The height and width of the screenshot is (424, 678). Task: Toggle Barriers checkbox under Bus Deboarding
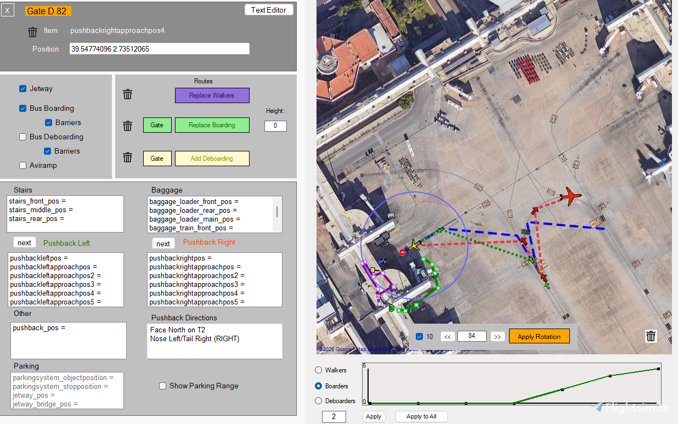pos(48,151)
